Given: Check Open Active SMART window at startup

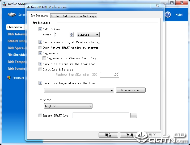Looking at the screenshot, I should click(x=40, y=48).
